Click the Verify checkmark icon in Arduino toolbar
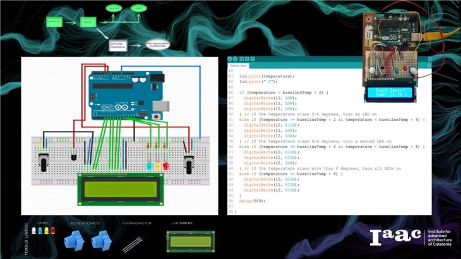Viewport: 461px width, 259px height. coord(230,59)
